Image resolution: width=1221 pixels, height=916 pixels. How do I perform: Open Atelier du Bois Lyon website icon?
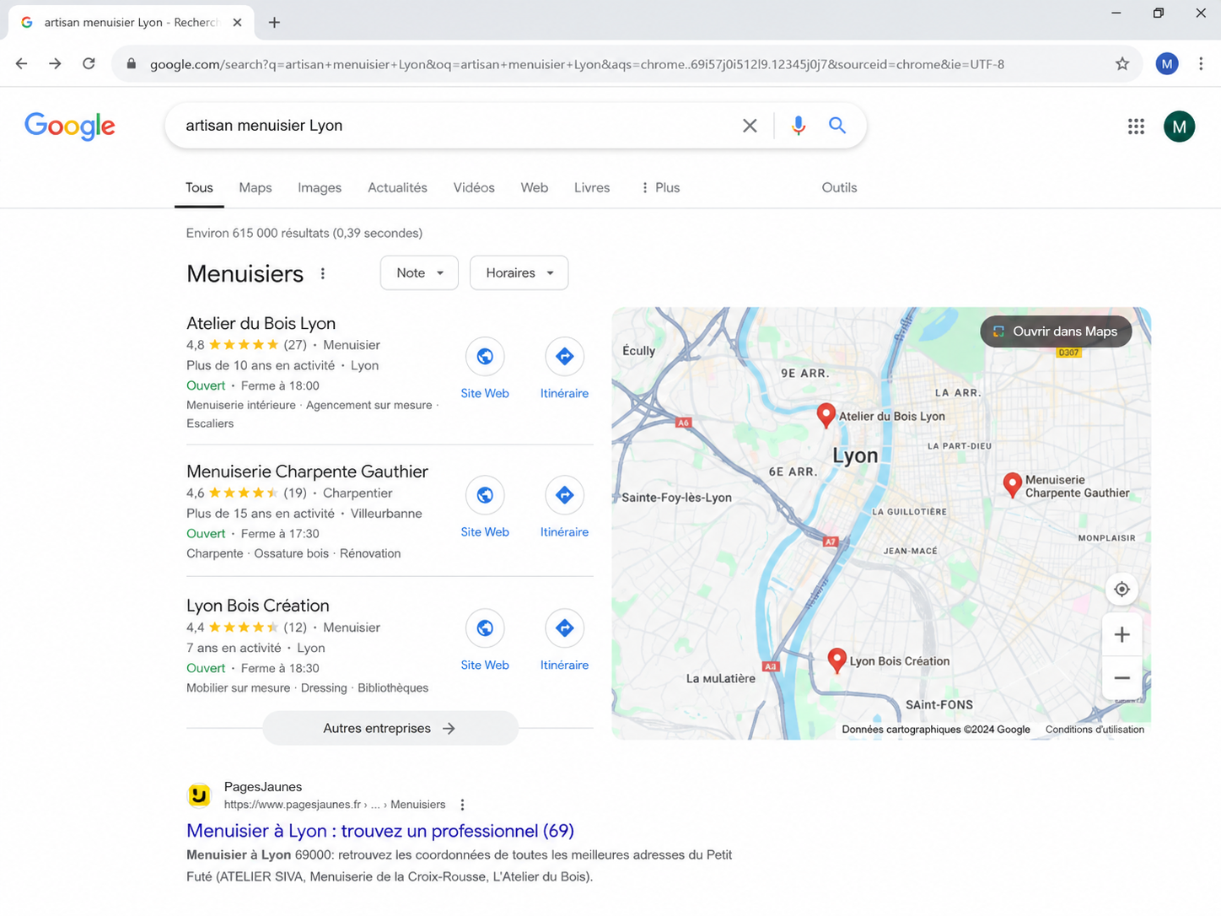point(485,357)
